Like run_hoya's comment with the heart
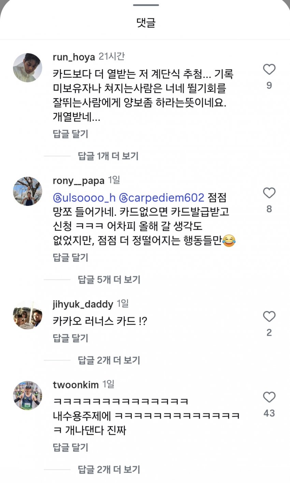Viewport: 290px width, 483px height. coord(269,70)
